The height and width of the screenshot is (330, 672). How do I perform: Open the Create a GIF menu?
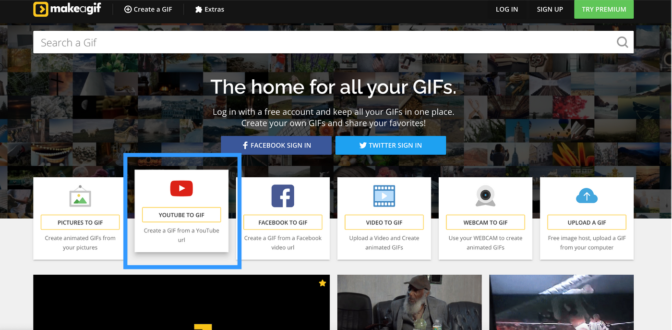click(x=148, y=9)
